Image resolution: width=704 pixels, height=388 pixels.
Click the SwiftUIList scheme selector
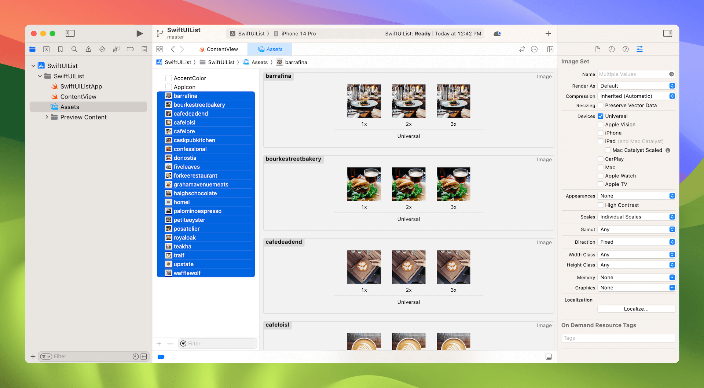(x=247, y=34)
